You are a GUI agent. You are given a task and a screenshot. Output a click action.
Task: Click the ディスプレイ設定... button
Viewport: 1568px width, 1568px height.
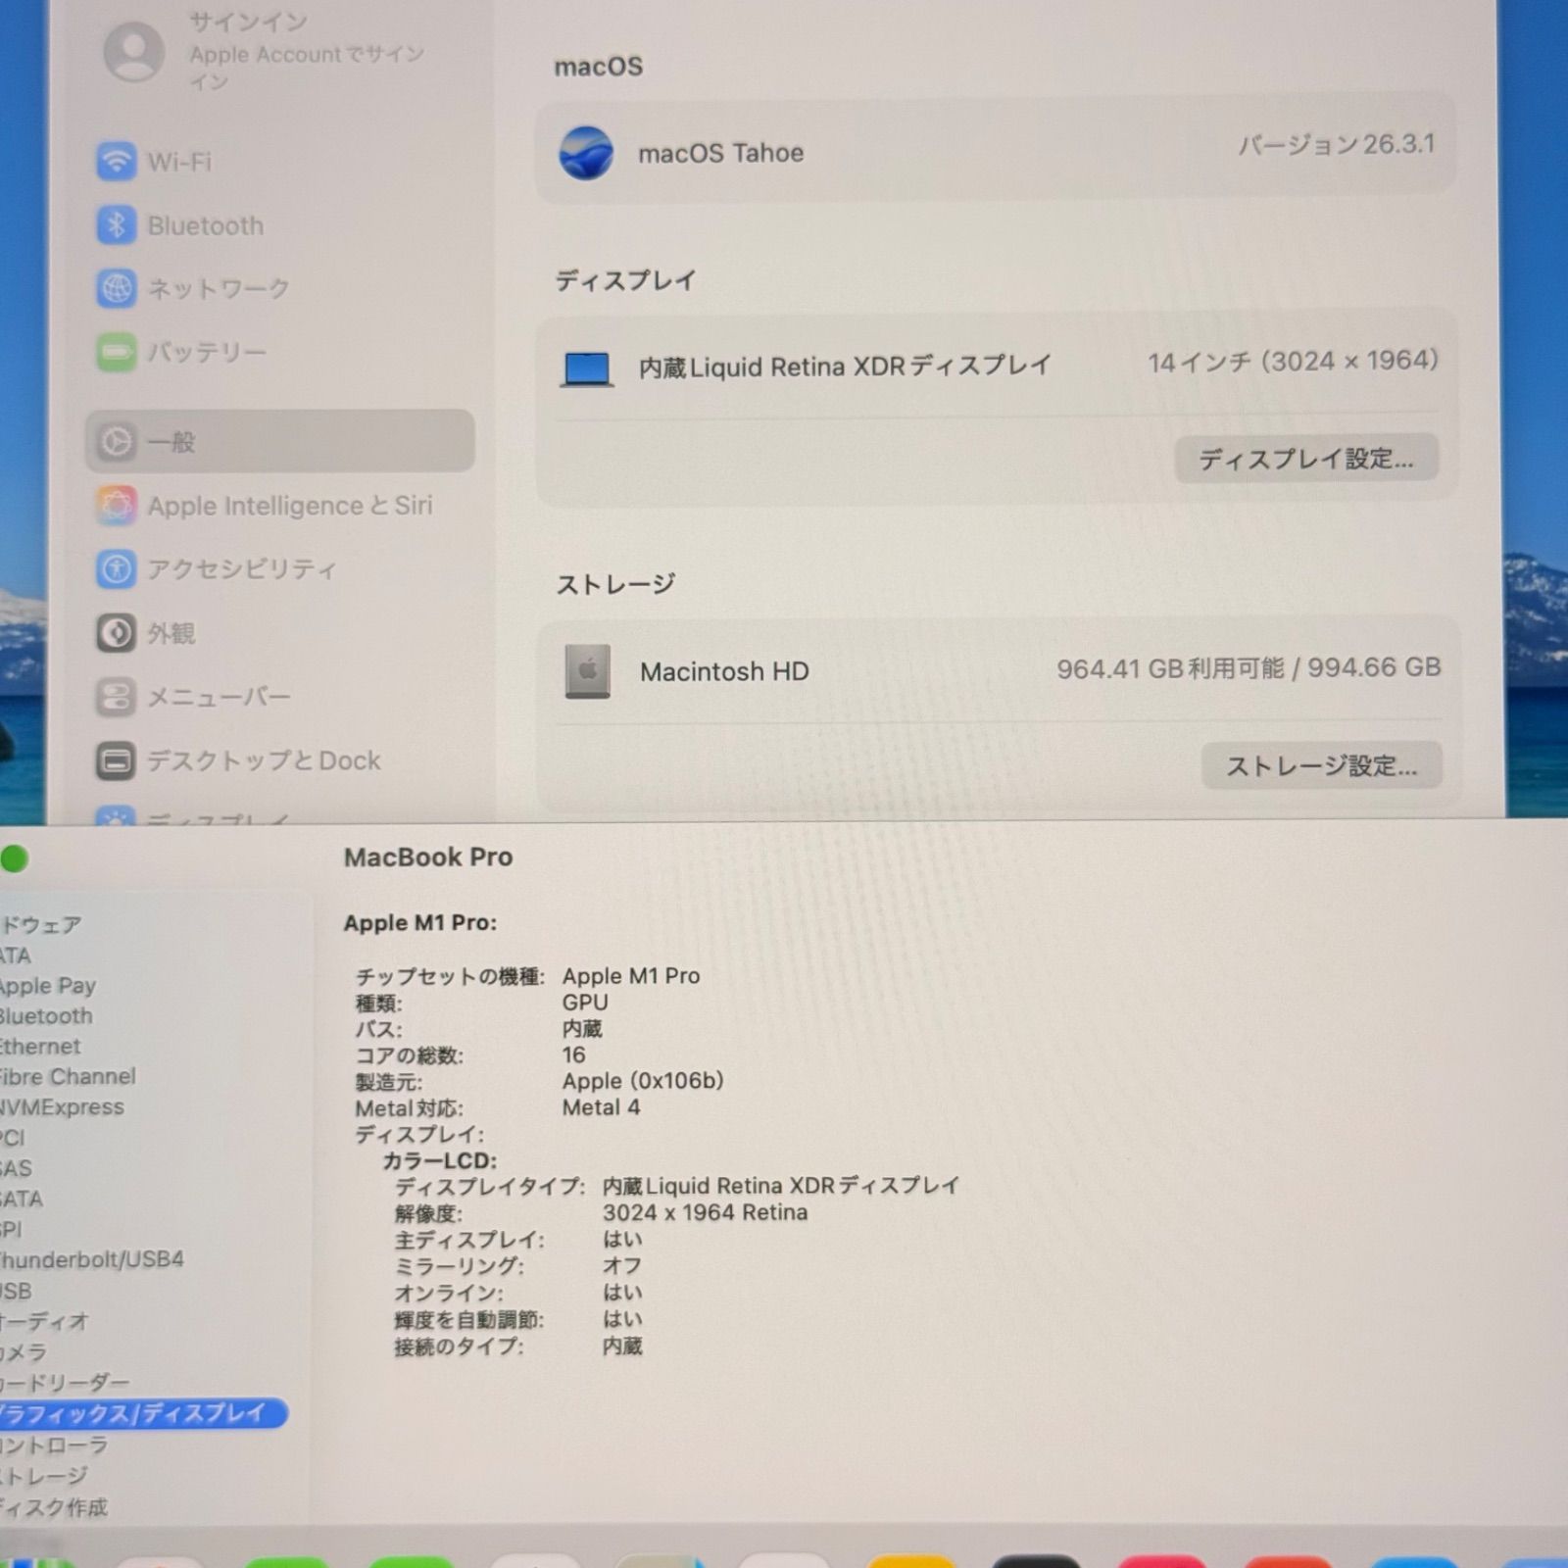(x=1306, y=459)
